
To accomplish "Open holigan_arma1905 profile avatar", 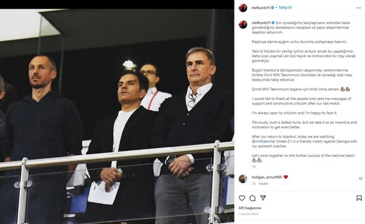I will pyautogui.click(x=243, y=179).
